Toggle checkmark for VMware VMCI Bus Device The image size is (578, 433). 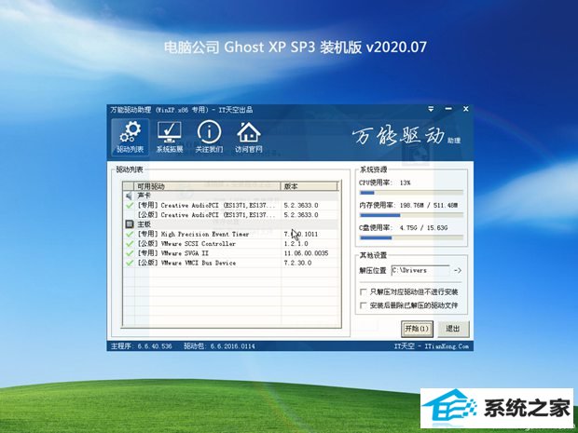pyautogui.click(x=129, y=263)
